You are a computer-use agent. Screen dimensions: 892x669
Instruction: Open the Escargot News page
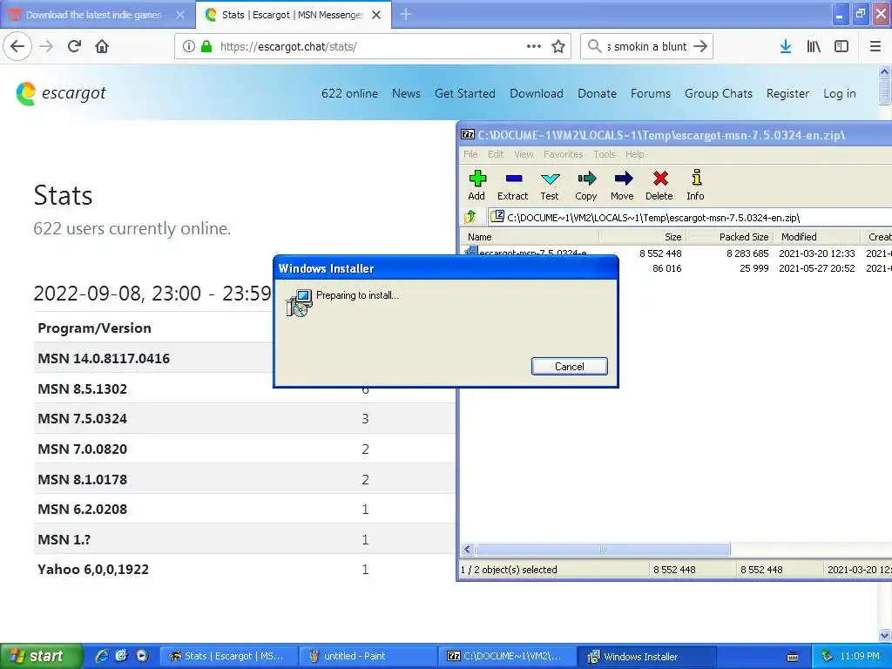point(406,93)
